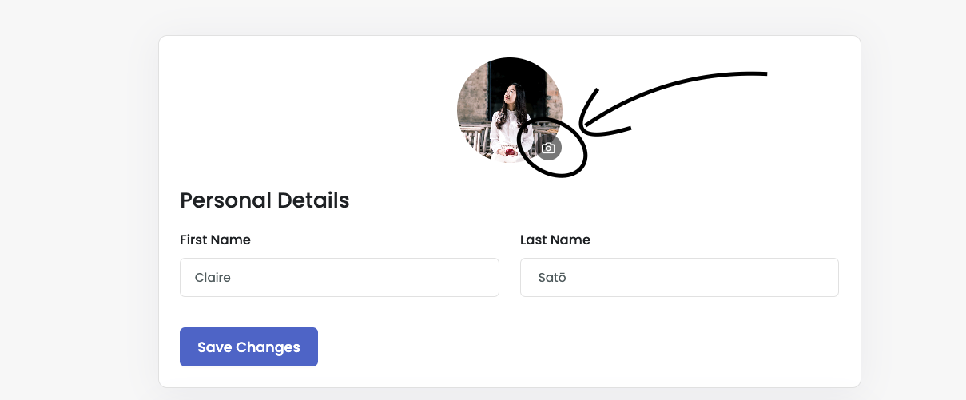The width and height of the screenshot is (966, 400).
Task: Click the word "Save" on the blue button
Action: 214,347
